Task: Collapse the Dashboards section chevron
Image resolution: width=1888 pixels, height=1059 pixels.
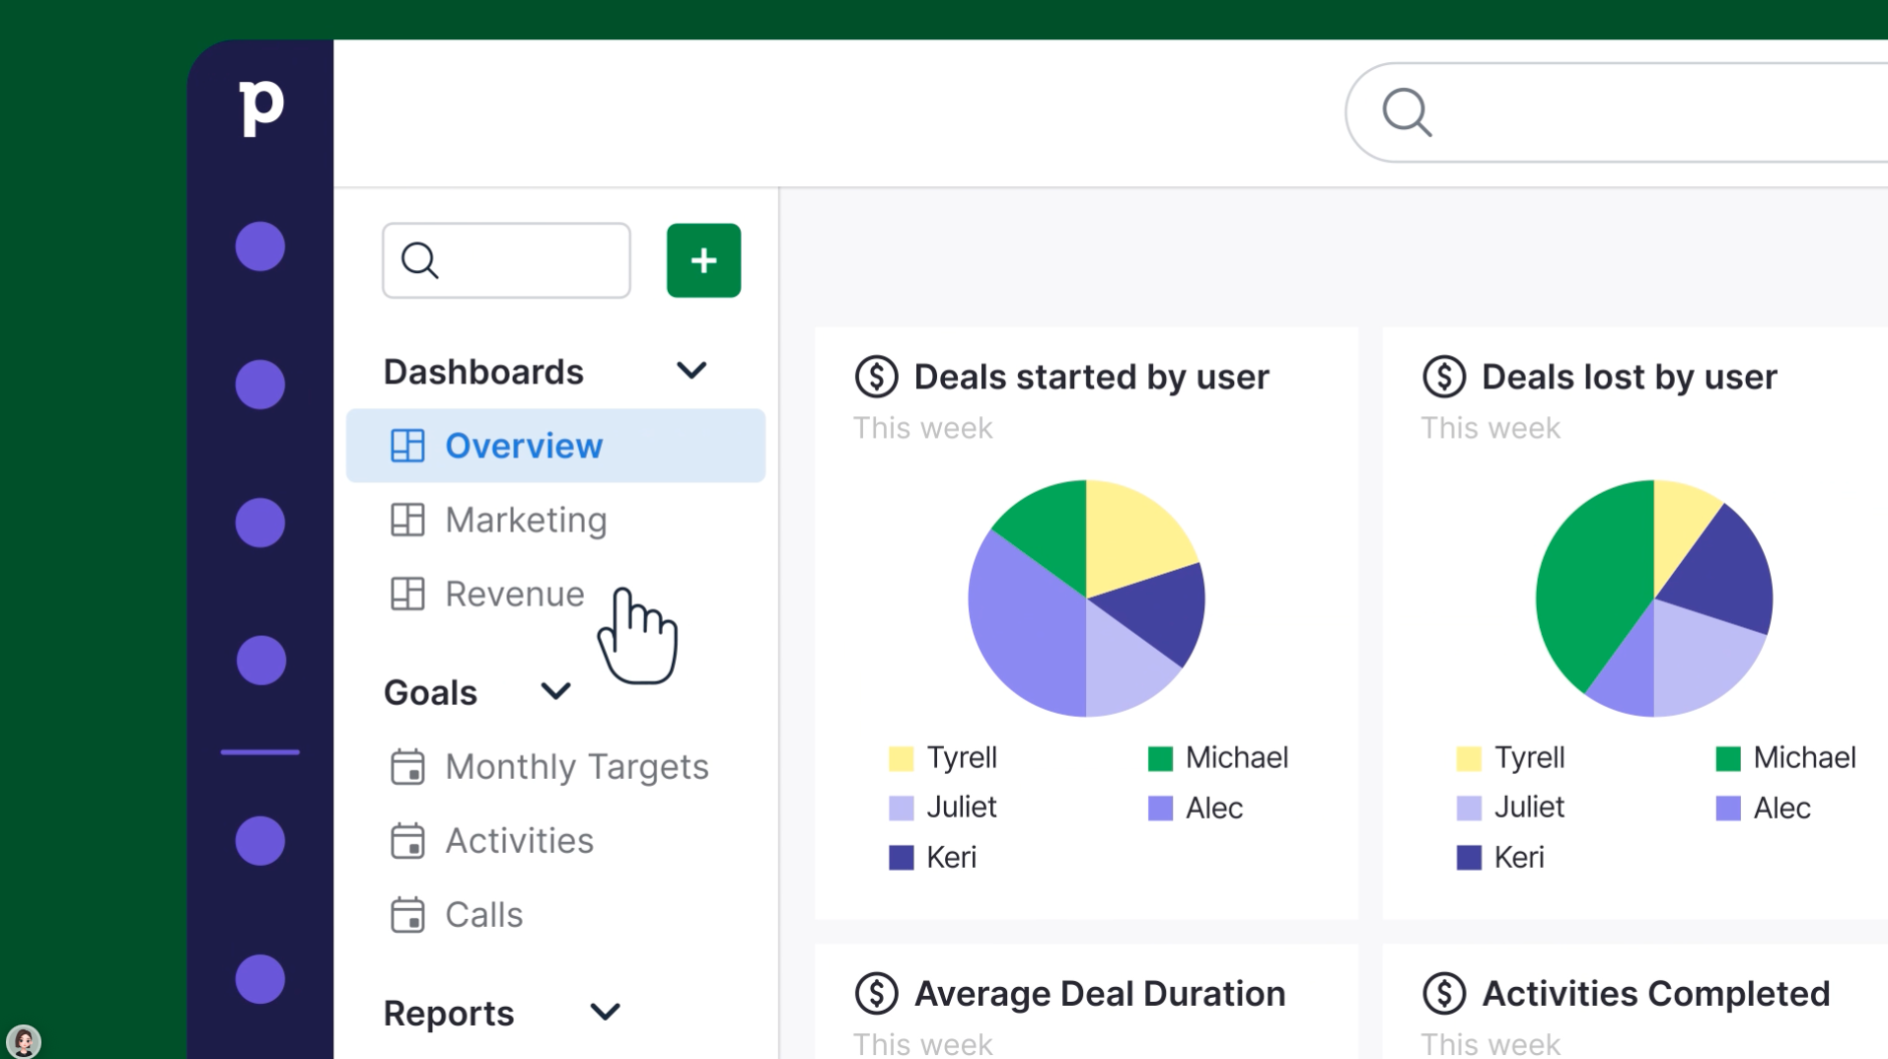Action: point(691,371)
